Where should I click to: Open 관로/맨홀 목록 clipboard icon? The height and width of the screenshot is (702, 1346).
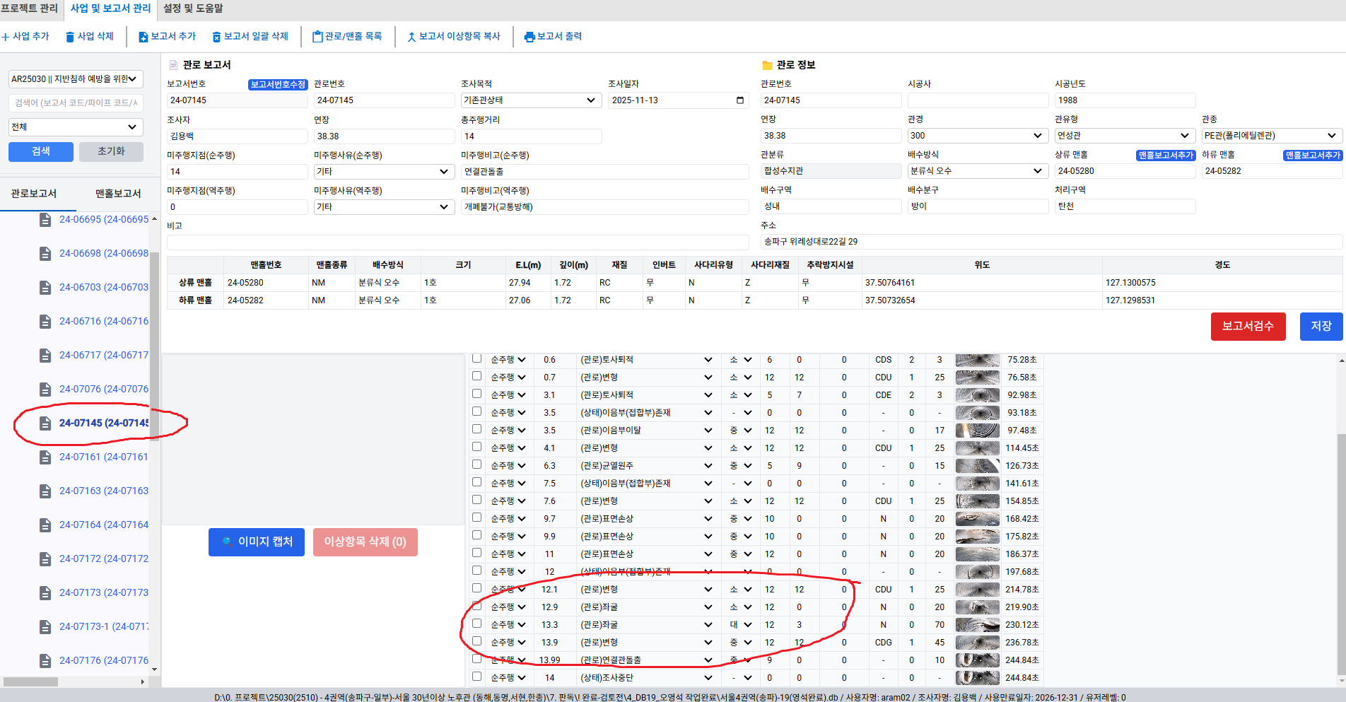317,37
